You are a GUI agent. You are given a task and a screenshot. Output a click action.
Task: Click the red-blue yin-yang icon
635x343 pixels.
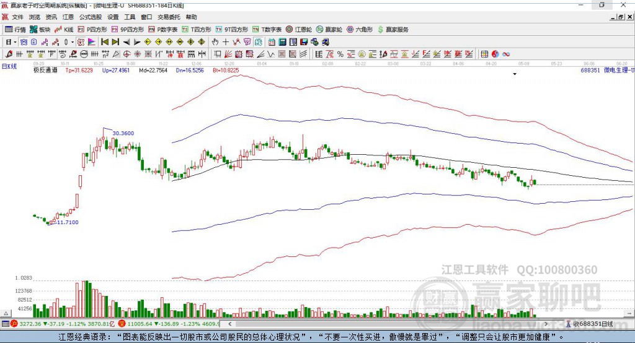[x=495, y=54]
